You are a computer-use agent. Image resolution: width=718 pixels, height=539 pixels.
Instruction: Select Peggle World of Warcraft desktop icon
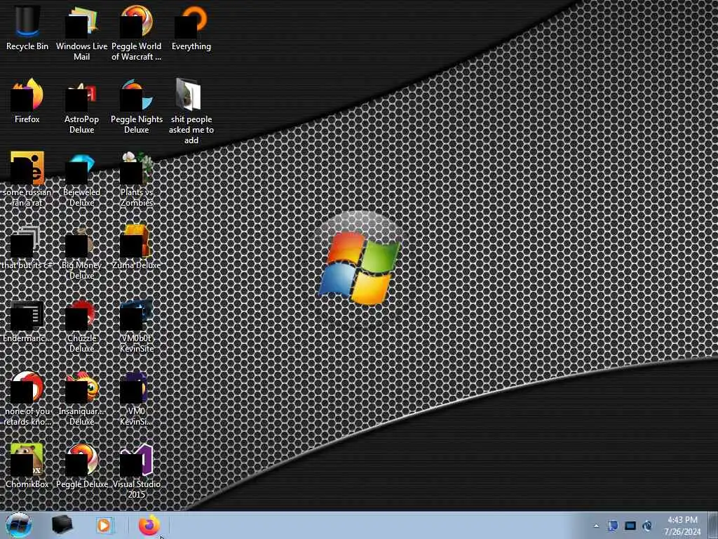137,32
